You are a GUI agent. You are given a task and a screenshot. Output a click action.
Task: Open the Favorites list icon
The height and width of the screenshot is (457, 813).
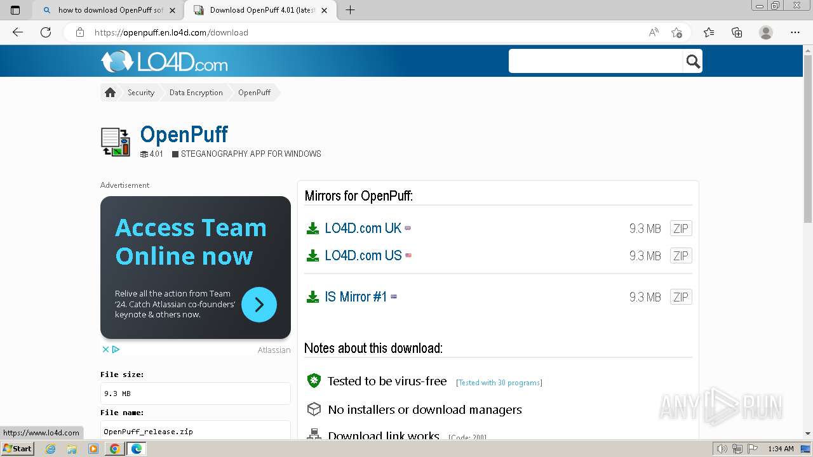pyautogui.click(x=709, y=32)
